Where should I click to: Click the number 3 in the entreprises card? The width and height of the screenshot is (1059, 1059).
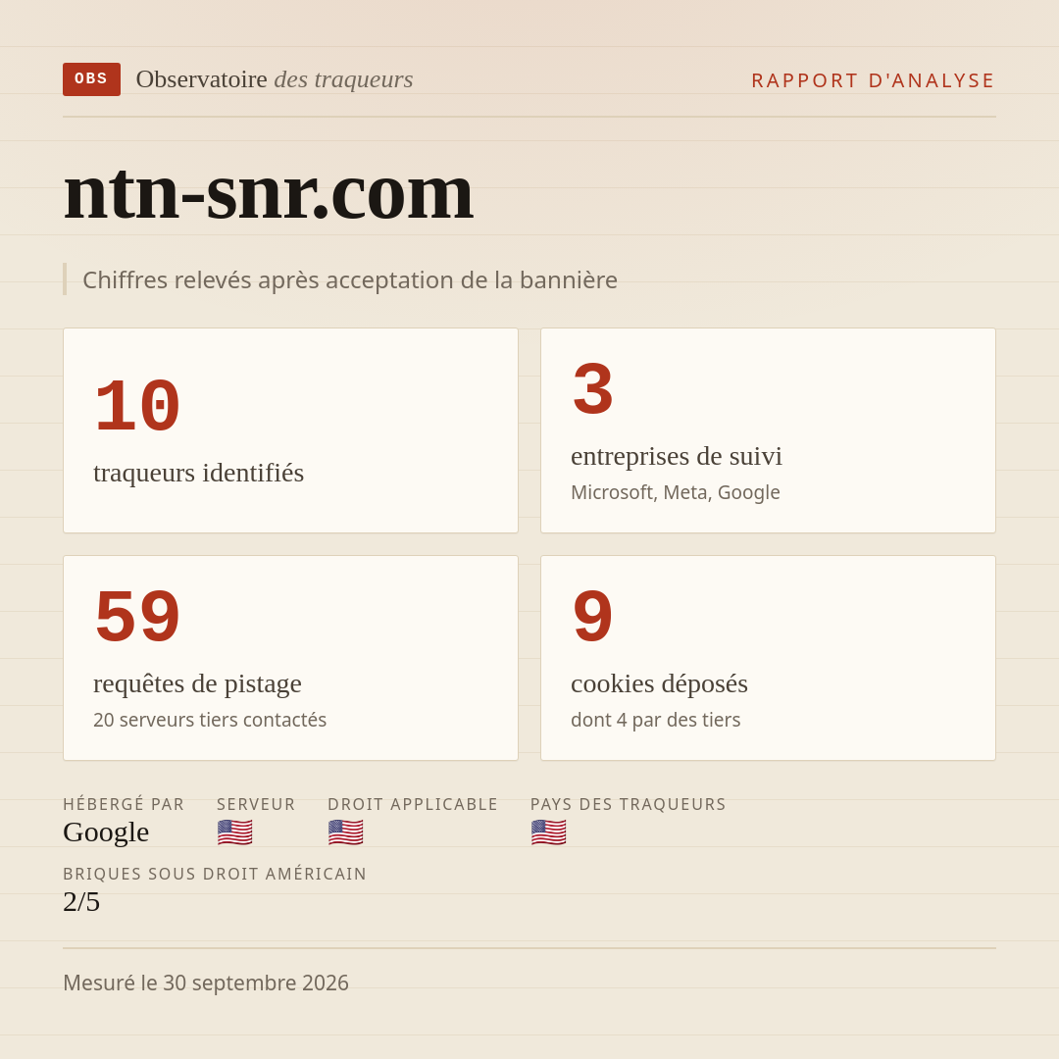592,390
